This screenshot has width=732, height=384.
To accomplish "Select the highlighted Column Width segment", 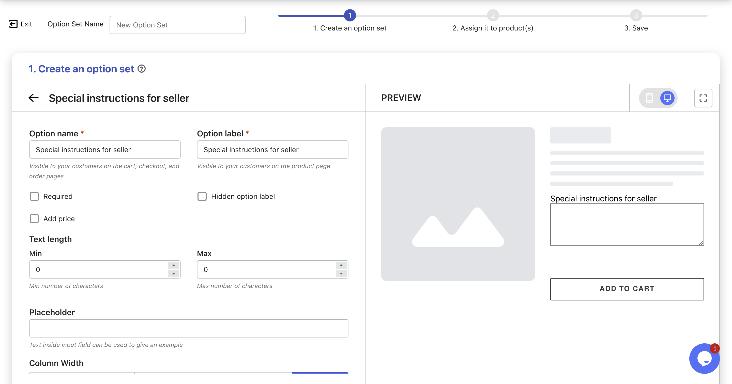I will click(x=320, y=373).
